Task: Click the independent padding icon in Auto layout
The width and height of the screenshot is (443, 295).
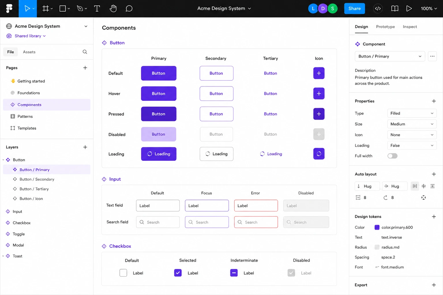Action: [423, 198]
